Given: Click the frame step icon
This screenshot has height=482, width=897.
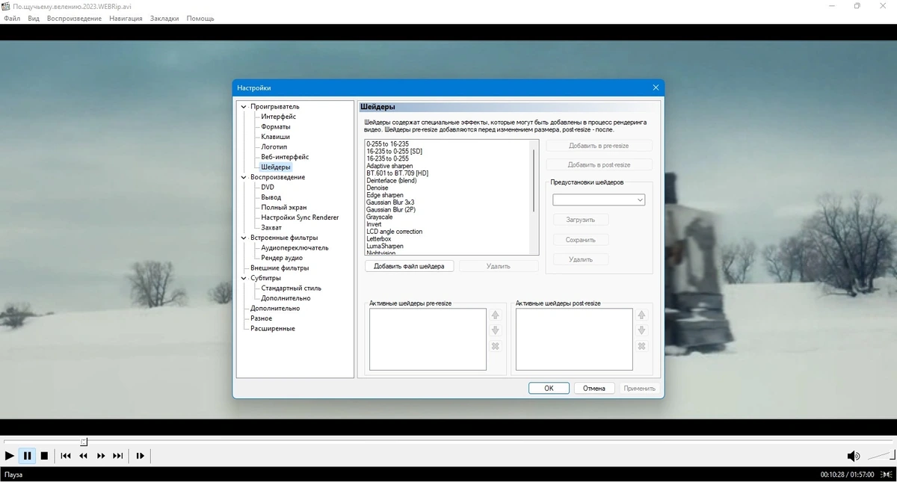Looking at the screenshot, I should pos(140,455).
